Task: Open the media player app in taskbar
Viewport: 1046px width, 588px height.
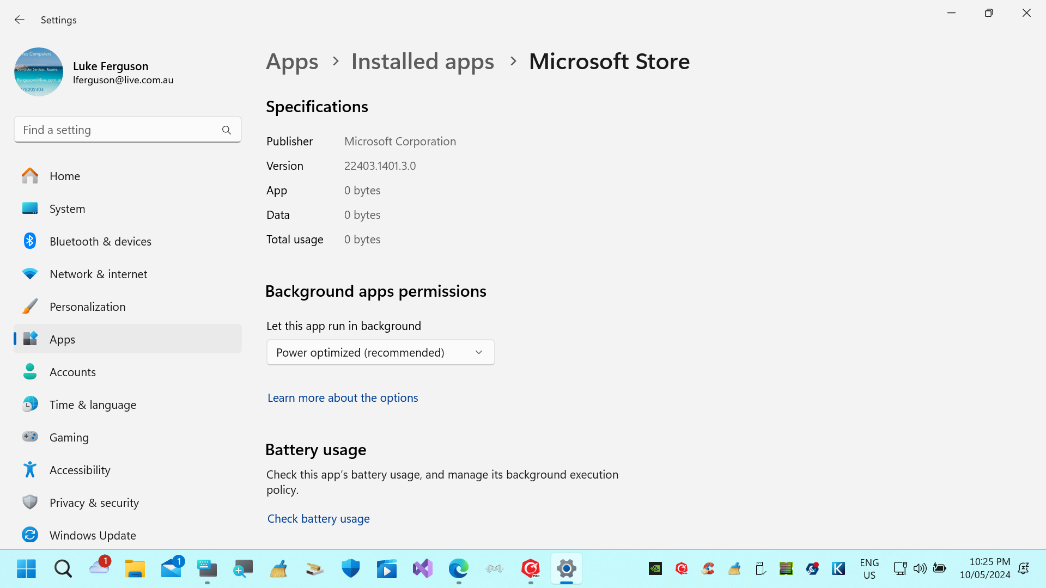Action: (387, 569)
